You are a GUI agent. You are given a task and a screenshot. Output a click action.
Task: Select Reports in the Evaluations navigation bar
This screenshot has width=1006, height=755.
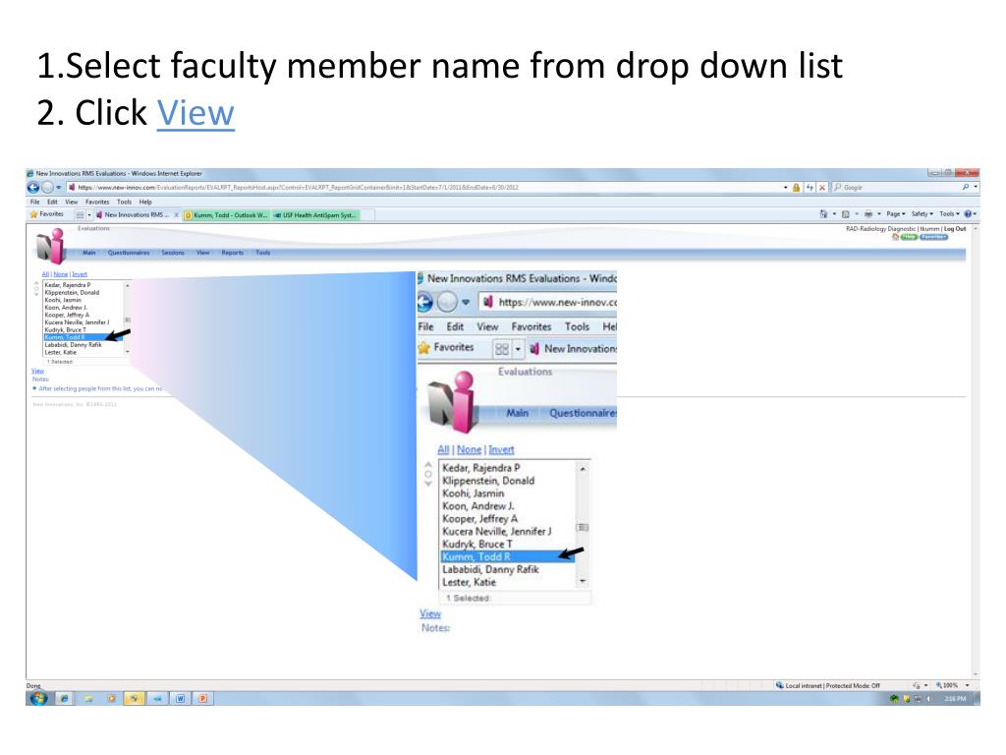click(232, 253)
